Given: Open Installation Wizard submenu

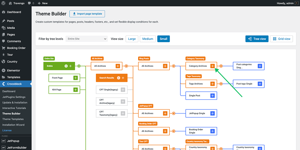Looking at the screenshot, I should pyautogui.click(x=13, y=125).
